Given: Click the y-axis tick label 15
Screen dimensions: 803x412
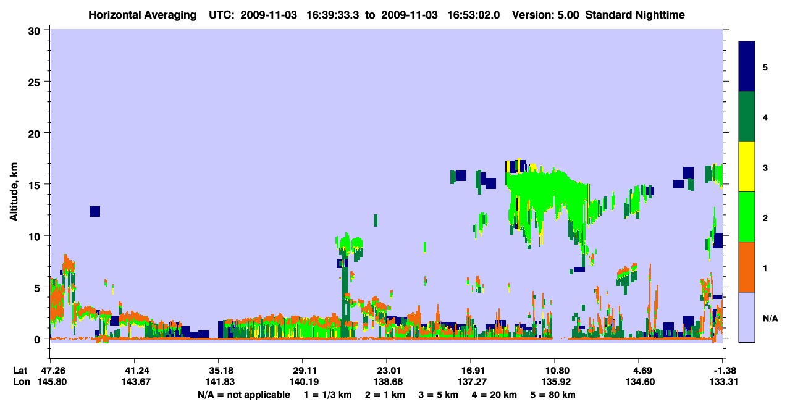Looking at the screenshot, I should (36, 185).
